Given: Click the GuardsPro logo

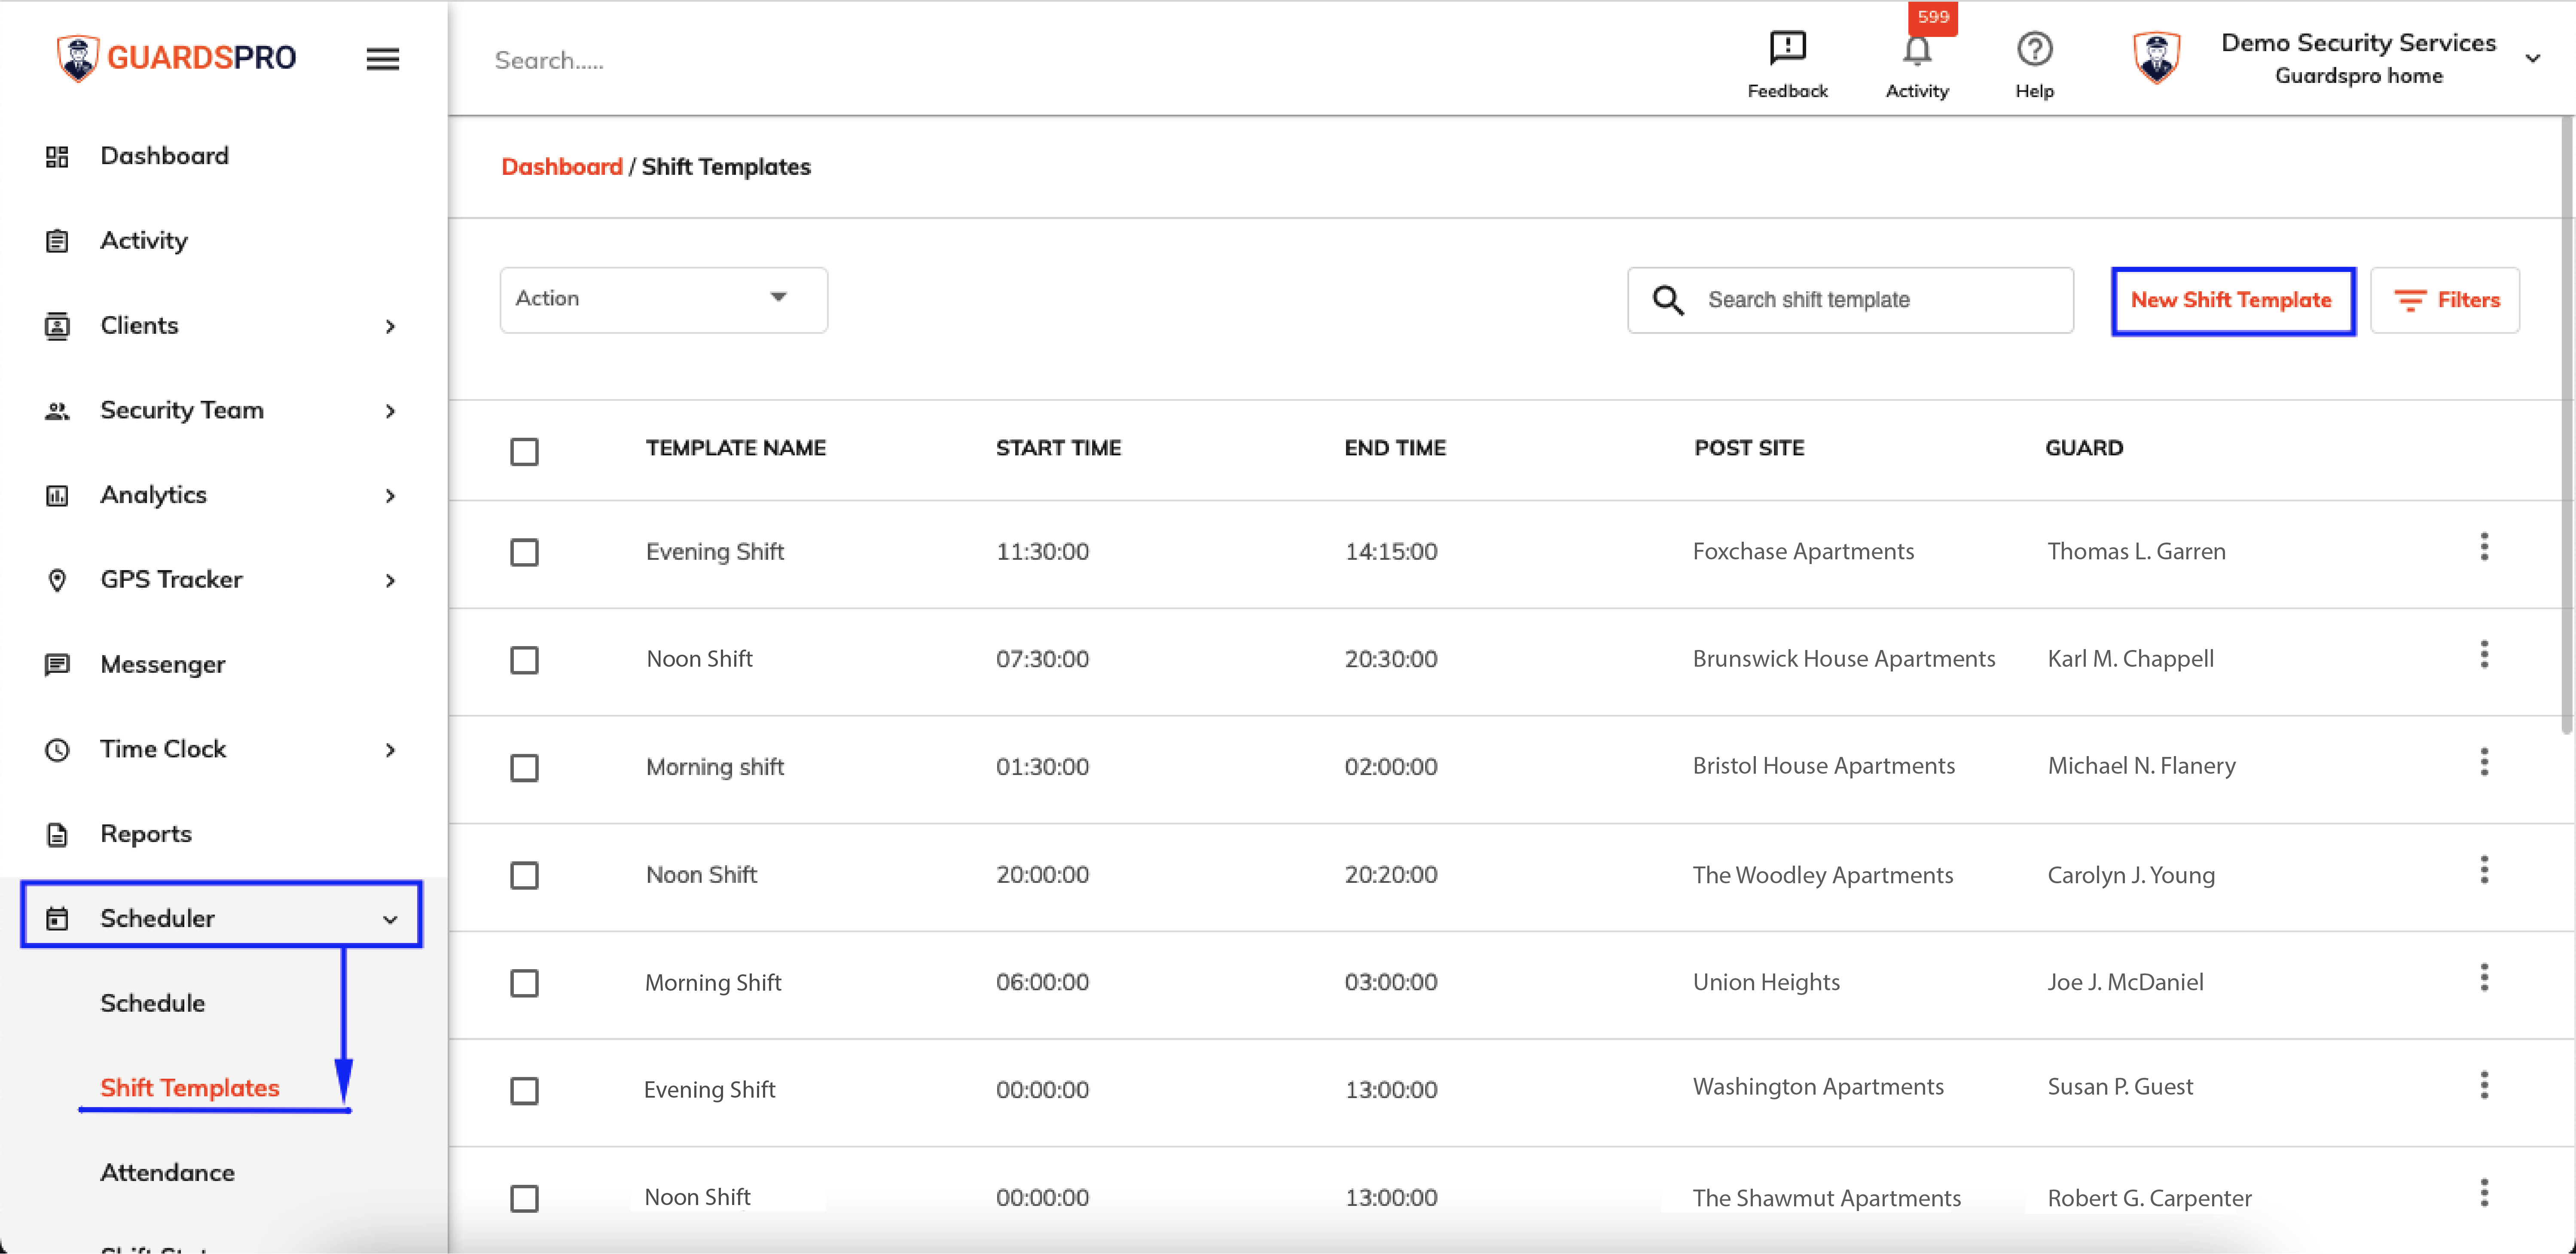Looking at the screenshot, I should [x=176, y=58].
